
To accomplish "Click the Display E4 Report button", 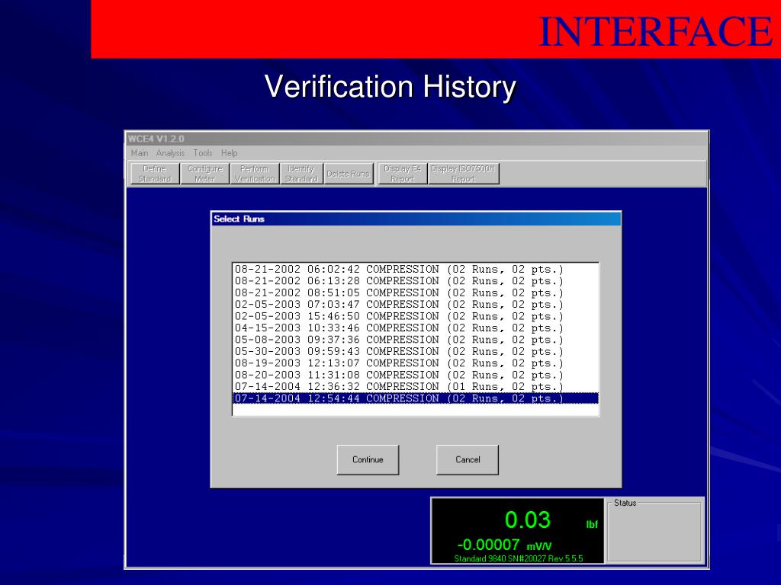I will coord(403,174).
